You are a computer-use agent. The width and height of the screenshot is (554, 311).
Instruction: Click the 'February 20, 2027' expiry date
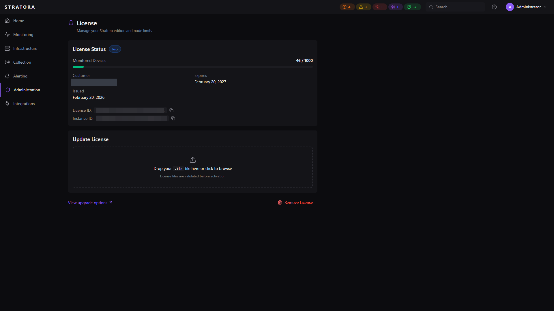[x=210, y=82]
